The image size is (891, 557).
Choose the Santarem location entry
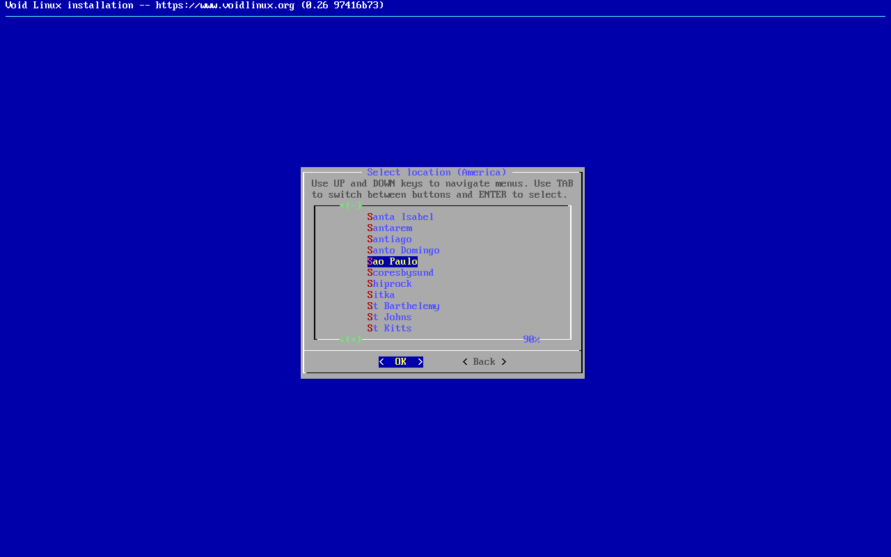[x=389, y=228]
